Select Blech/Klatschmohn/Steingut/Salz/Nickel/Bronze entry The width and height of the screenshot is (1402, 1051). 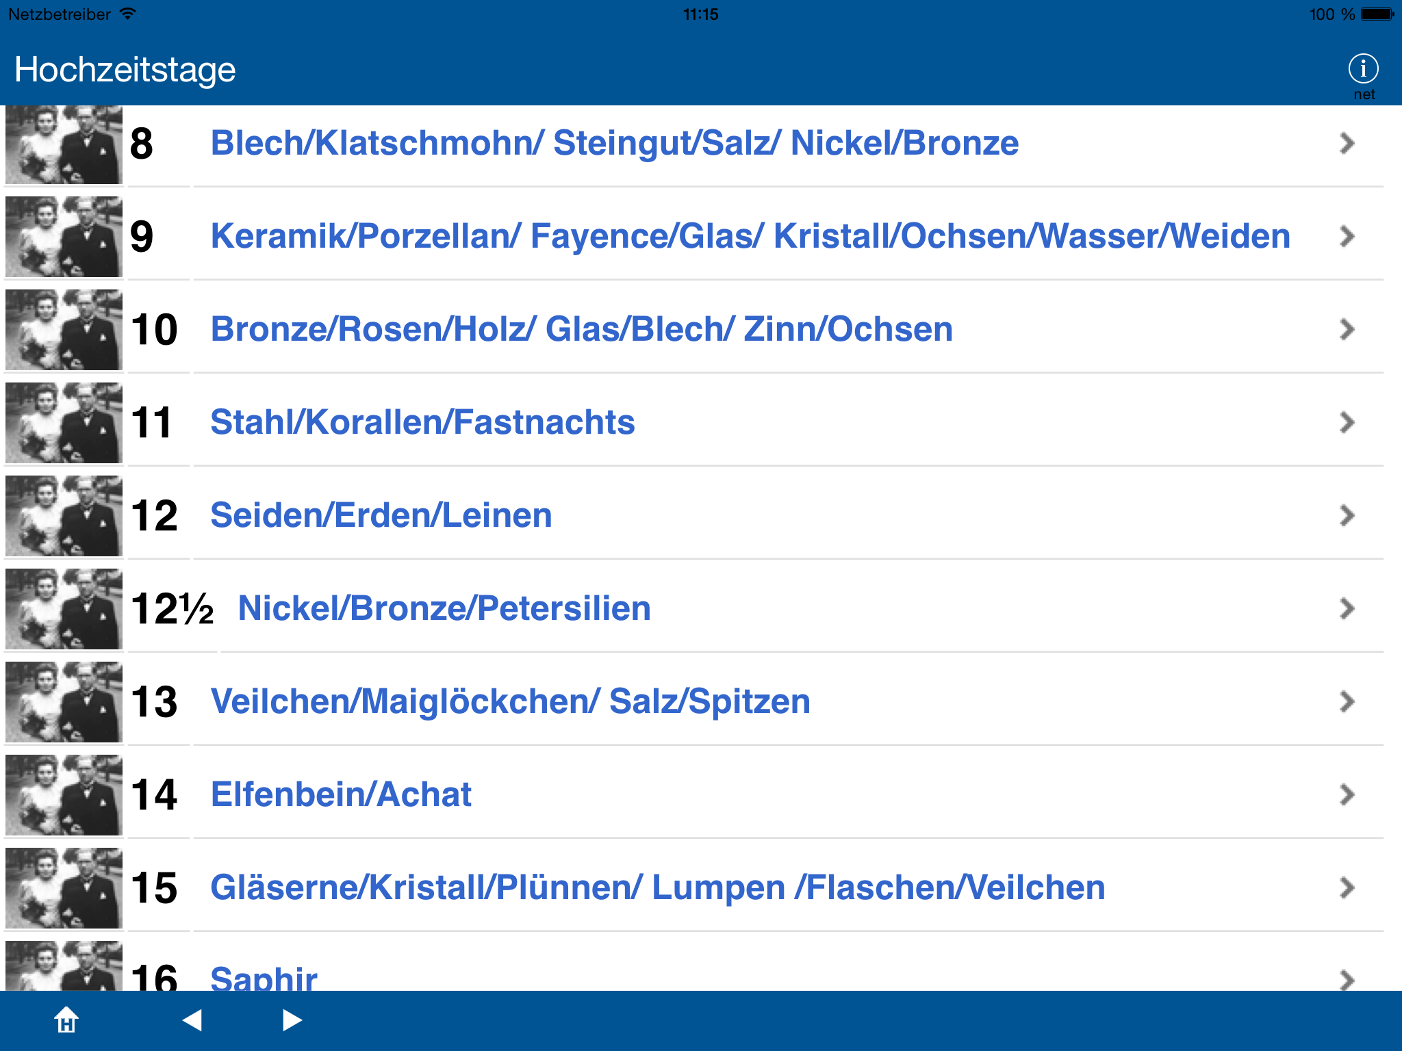pyautogui.click(x=614, y=143)
